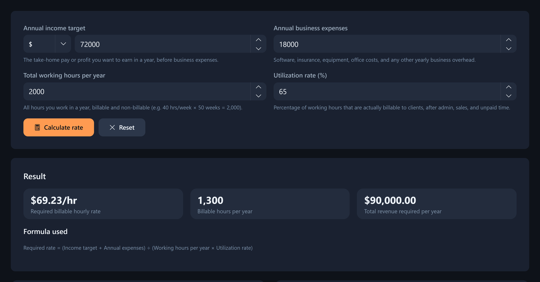Increment Annual business expenses with up arrow
This screenshot has height=282, width=540.
(x=509, y=40)
